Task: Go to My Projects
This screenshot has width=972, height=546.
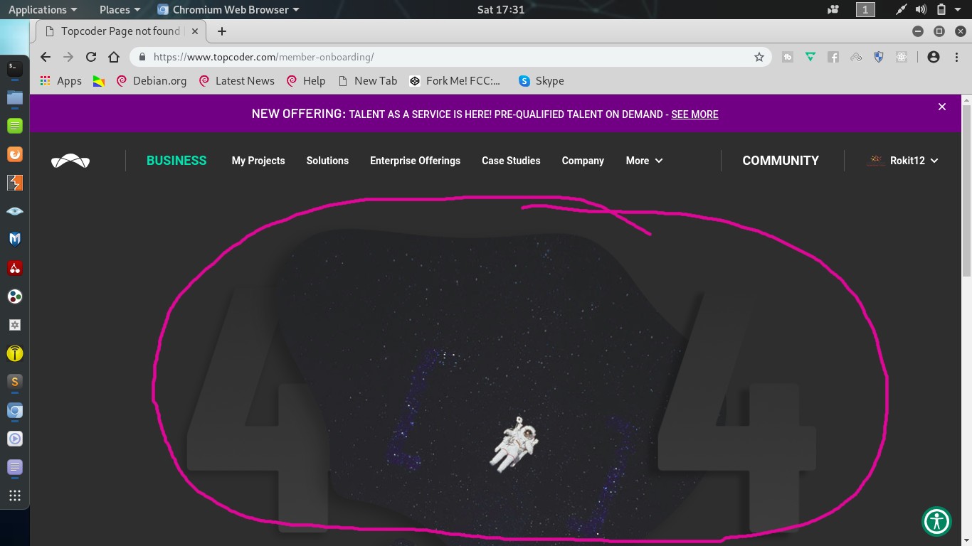Action: click(258, 161)
